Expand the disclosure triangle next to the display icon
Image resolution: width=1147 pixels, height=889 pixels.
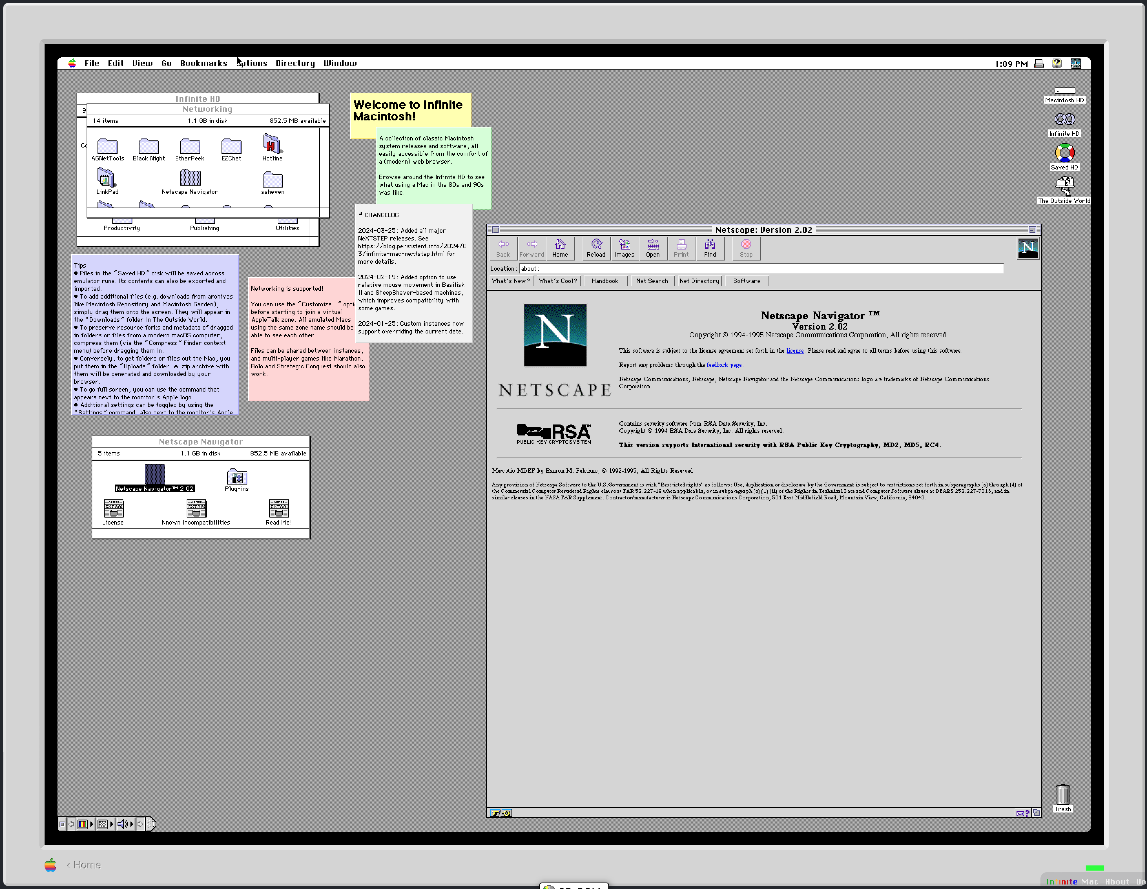(92, 824)
